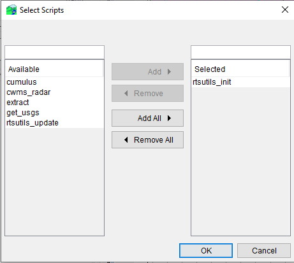This screenshot has height=263, width=294.
Task: Click the Add button
Action: (x=147, y=72)
